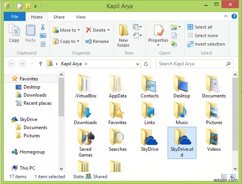
Task: Select SkyDrive in navigation pane
Action: (24, 119)
